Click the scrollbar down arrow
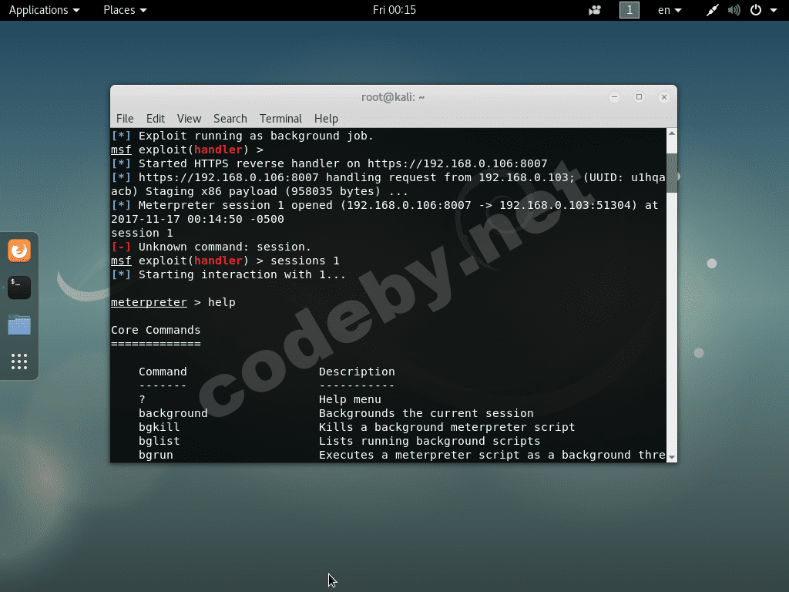The image size is (789, 592). [672, 457]
